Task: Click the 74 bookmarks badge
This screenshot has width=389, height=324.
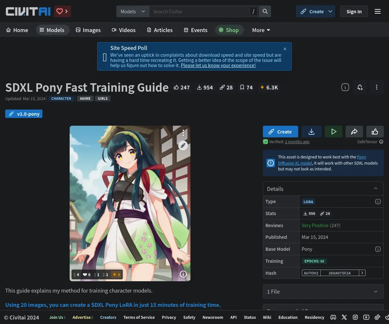Action: click(246, 87)
